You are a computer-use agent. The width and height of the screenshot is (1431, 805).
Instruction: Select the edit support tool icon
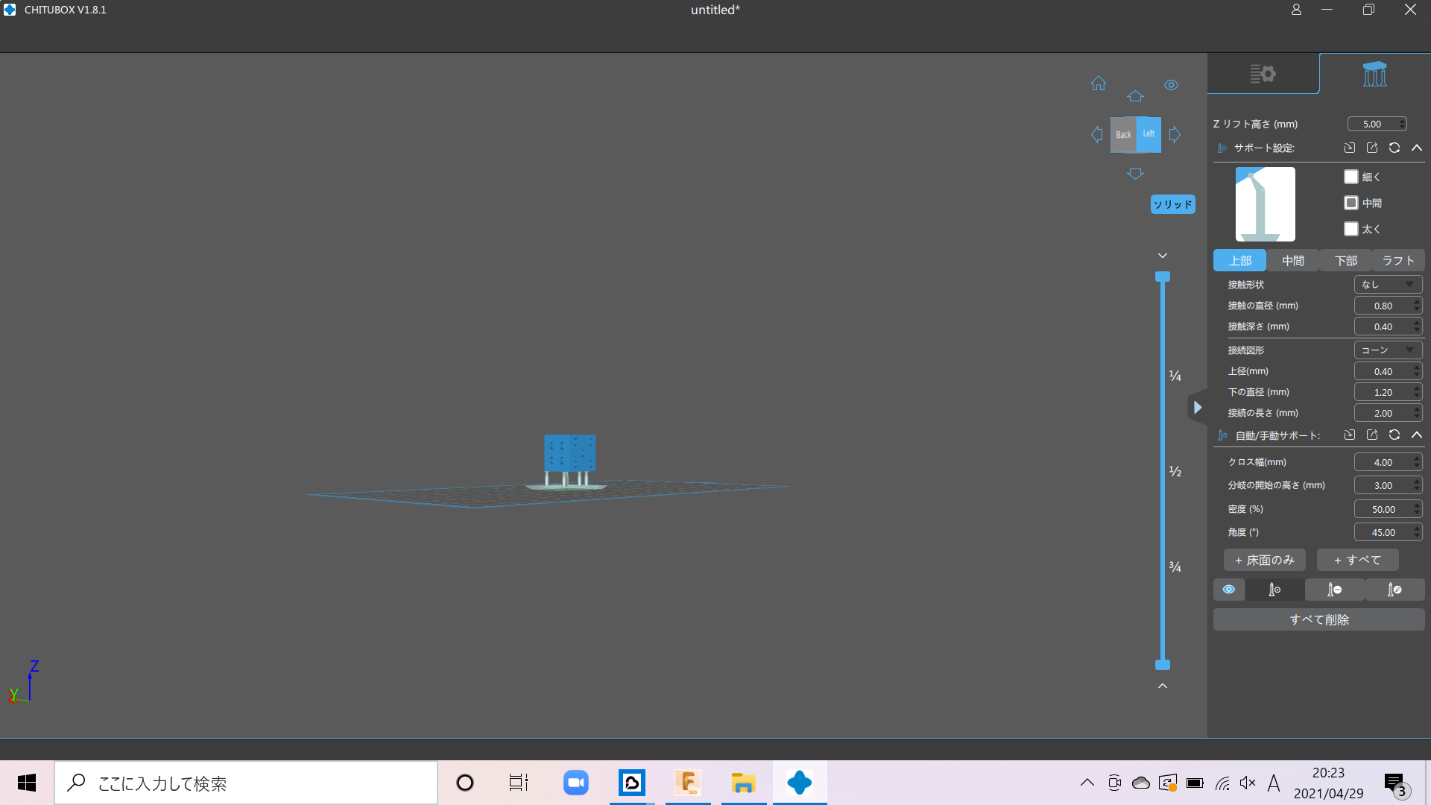[x=1394, y=590]
